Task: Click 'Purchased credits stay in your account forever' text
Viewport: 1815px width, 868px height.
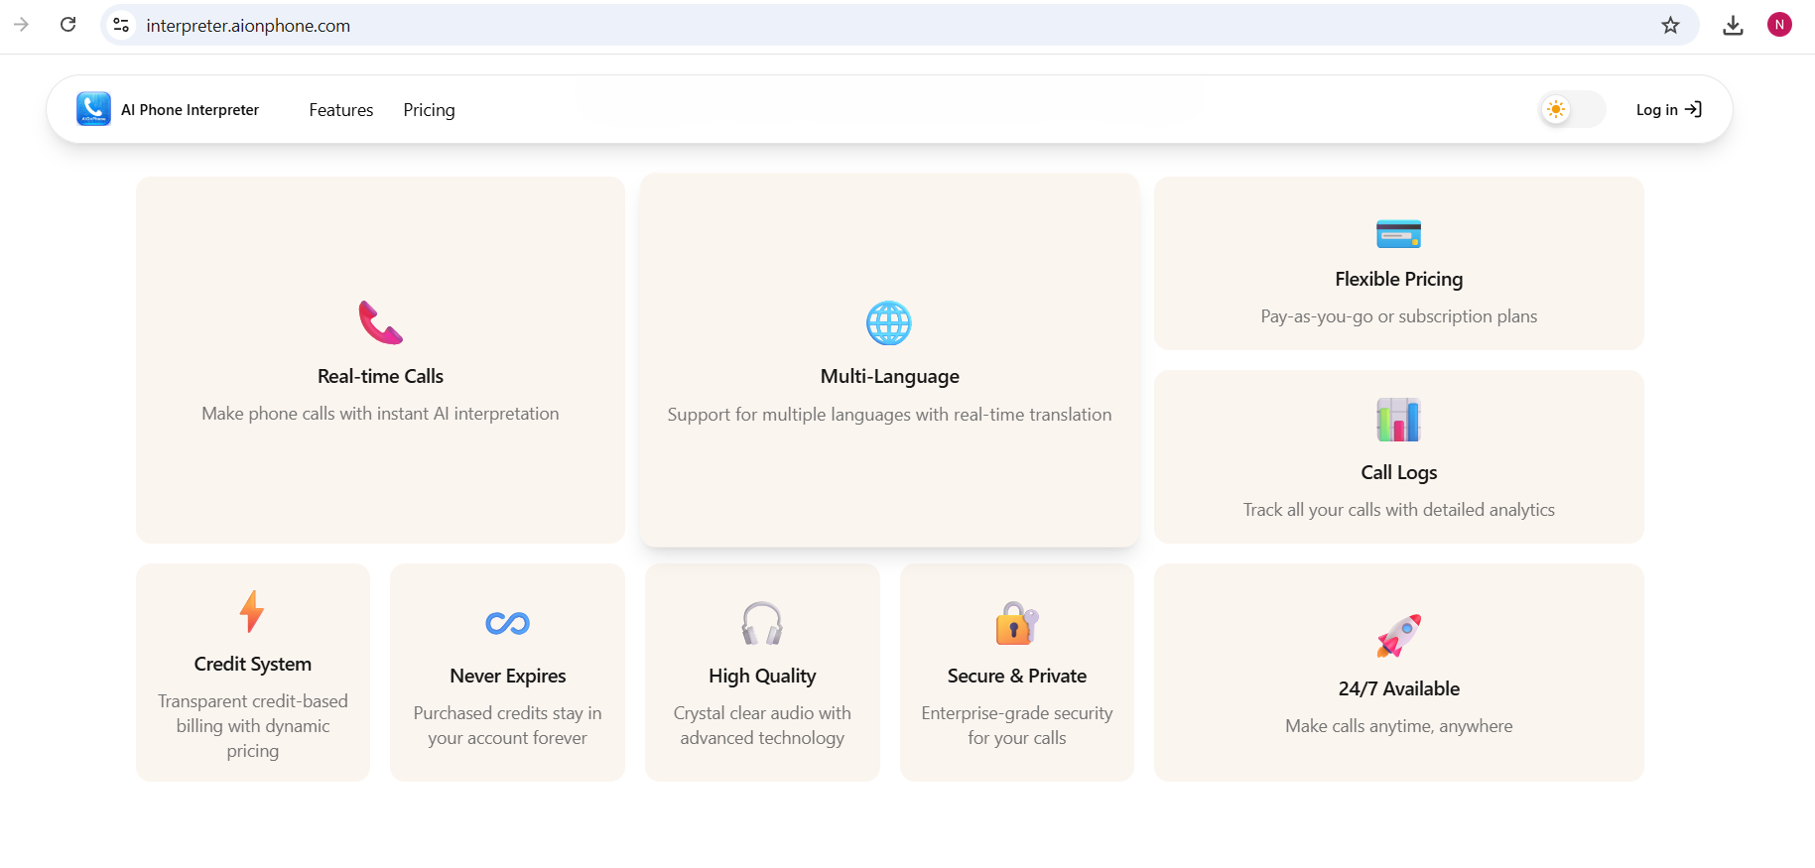Action: tap(507, 725)
